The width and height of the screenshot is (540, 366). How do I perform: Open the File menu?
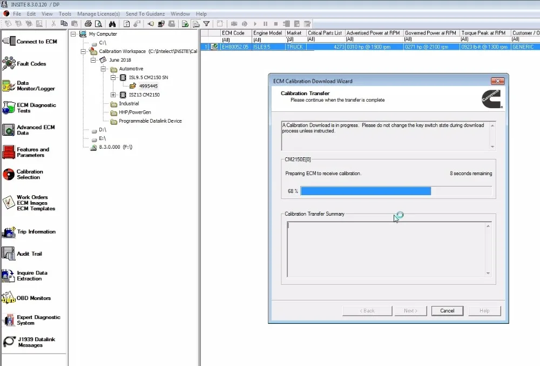coord(17,14)
